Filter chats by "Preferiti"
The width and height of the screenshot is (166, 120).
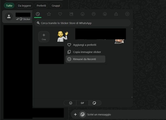click(x=42, y=5)
